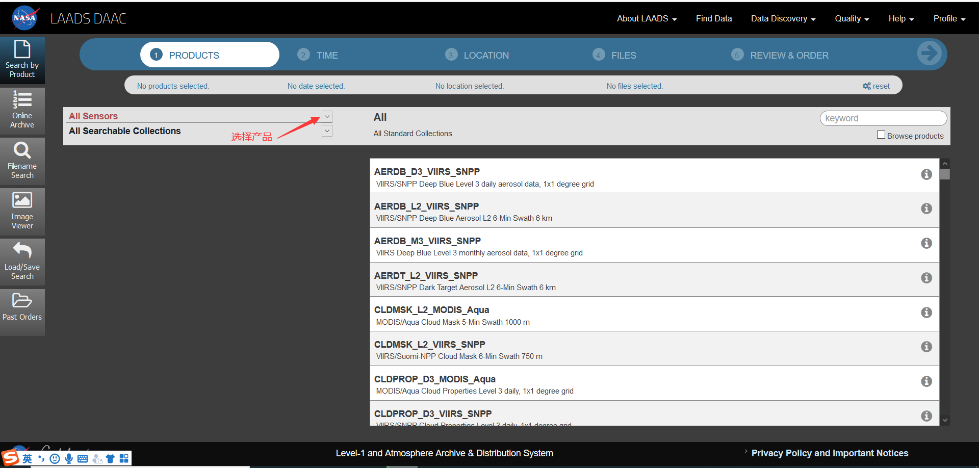Toggle Sogou punctuation mode icon
This screenshot has width=979, height=468.
(x=41, y=459)
